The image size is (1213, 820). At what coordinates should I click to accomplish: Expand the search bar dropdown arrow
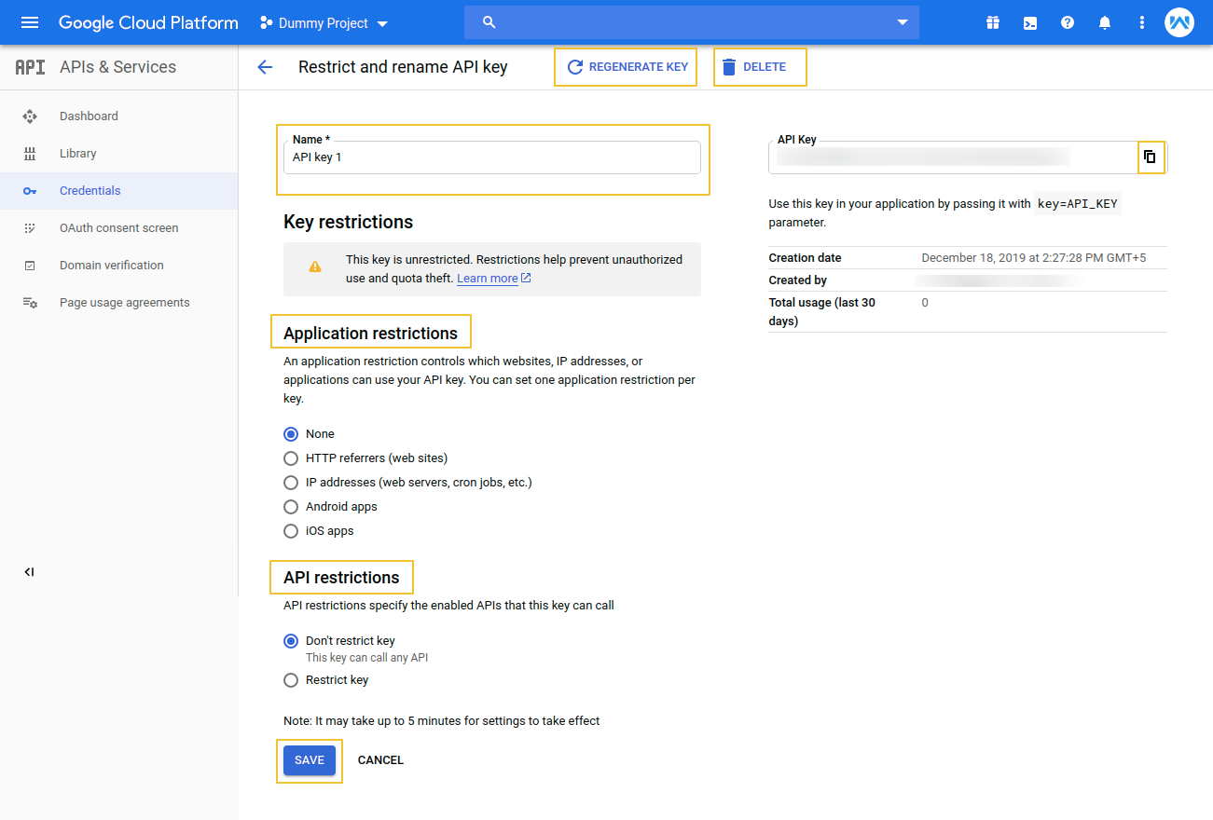(902, 22)
